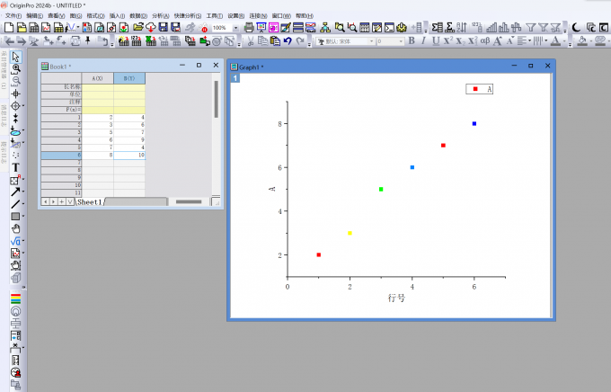The height and width of the screenshot is (392, 611).
Task: Click the 长名称 row label in Book1
Action: click(61, 86)
